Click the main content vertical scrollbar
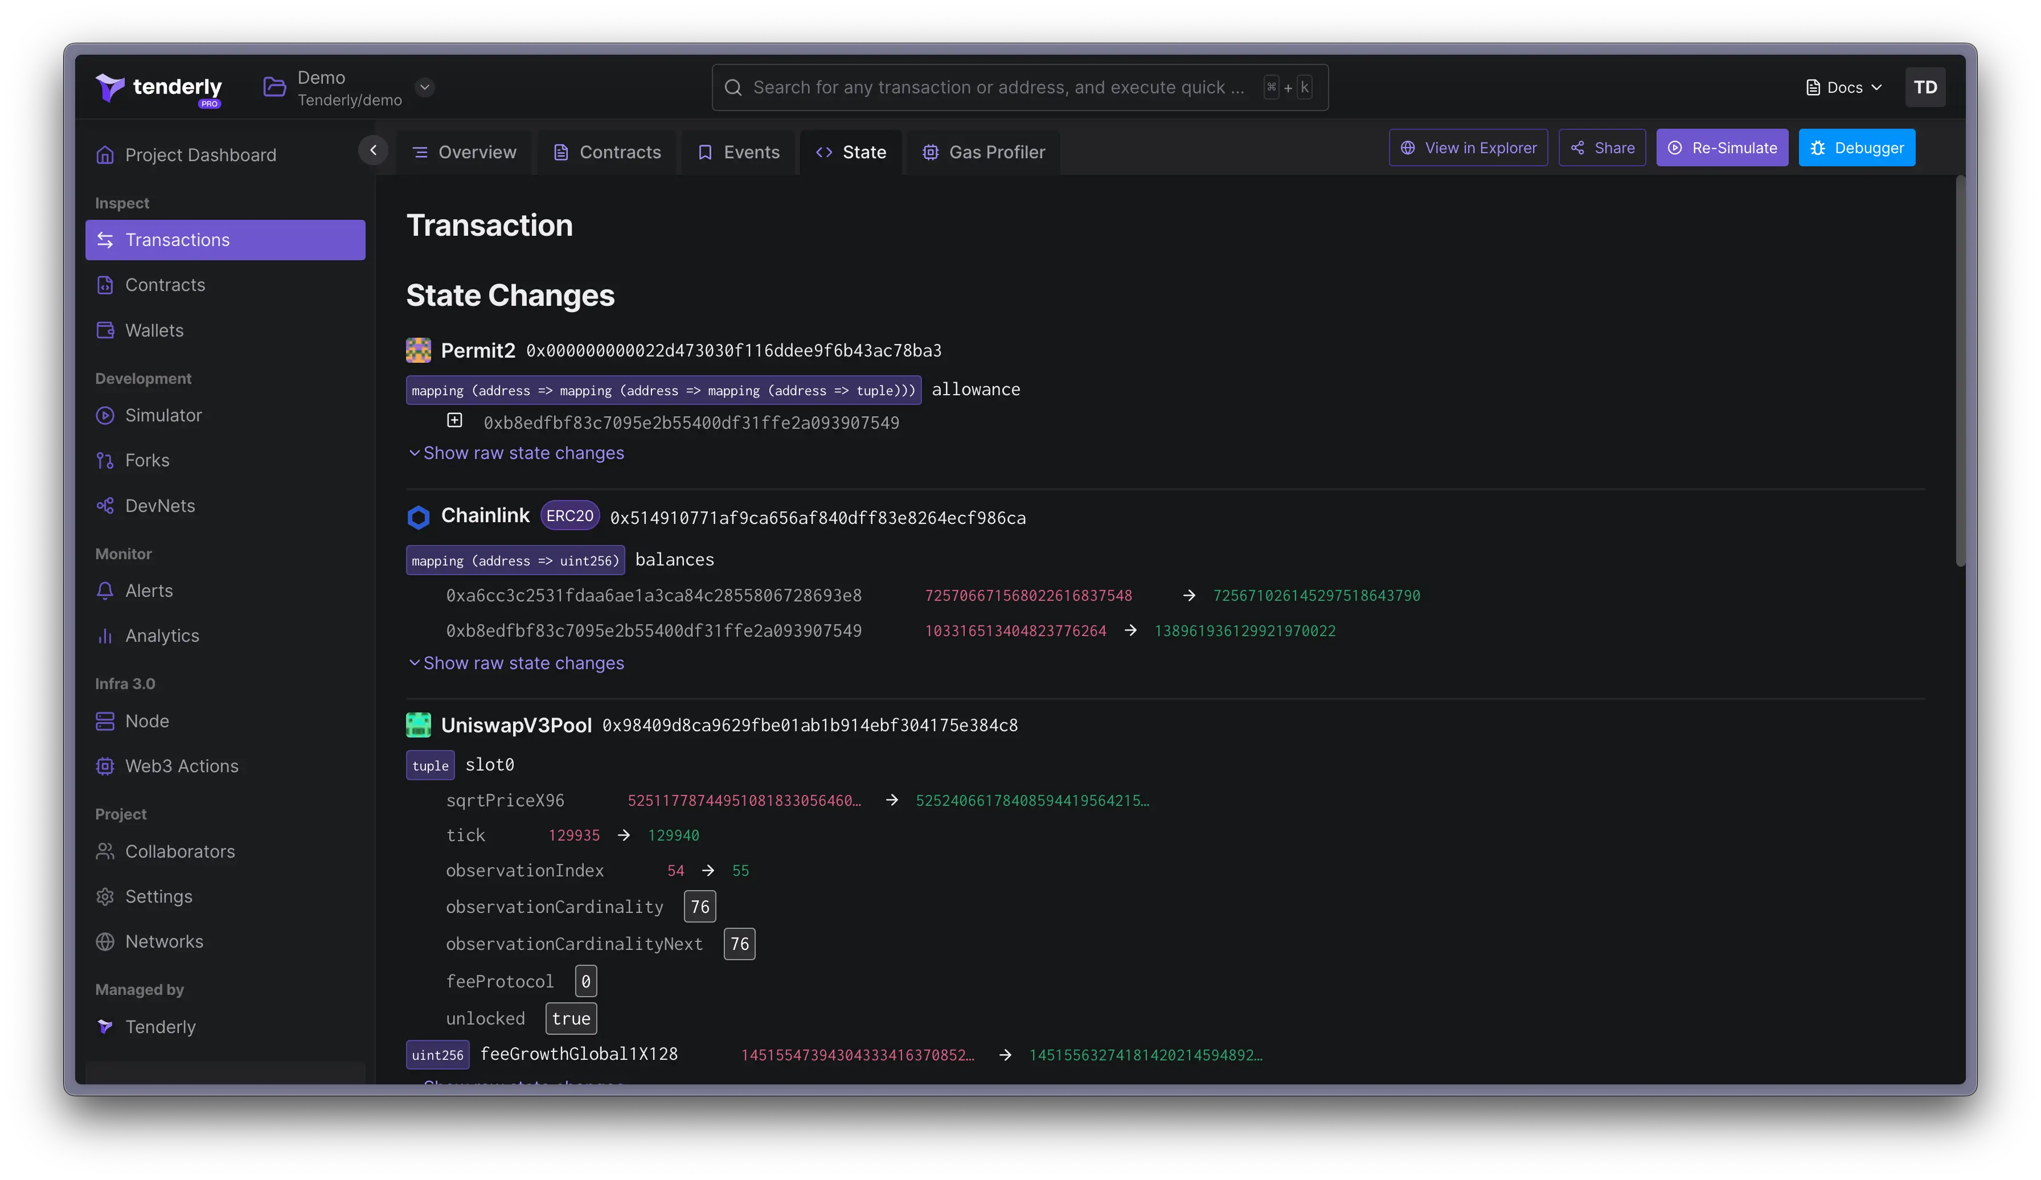The image size is (2041, 1180). [1960, 371]
